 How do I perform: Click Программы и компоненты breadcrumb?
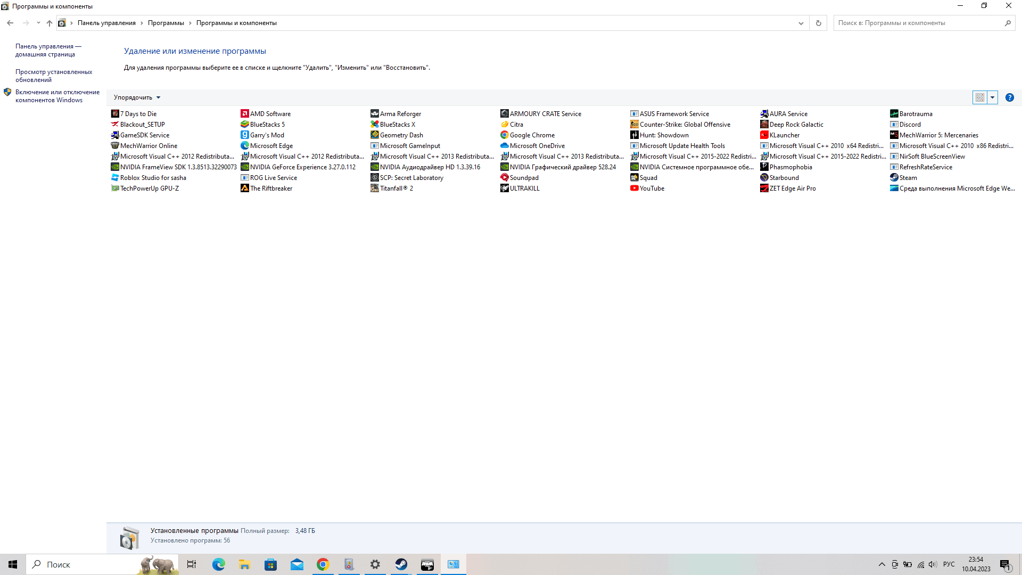[236, 23]
